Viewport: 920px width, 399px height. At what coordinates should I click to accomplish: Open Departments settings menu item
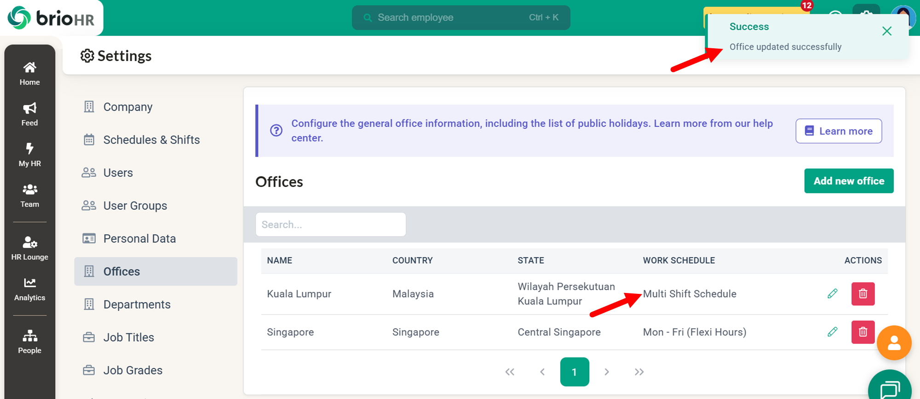pos(137,304)
